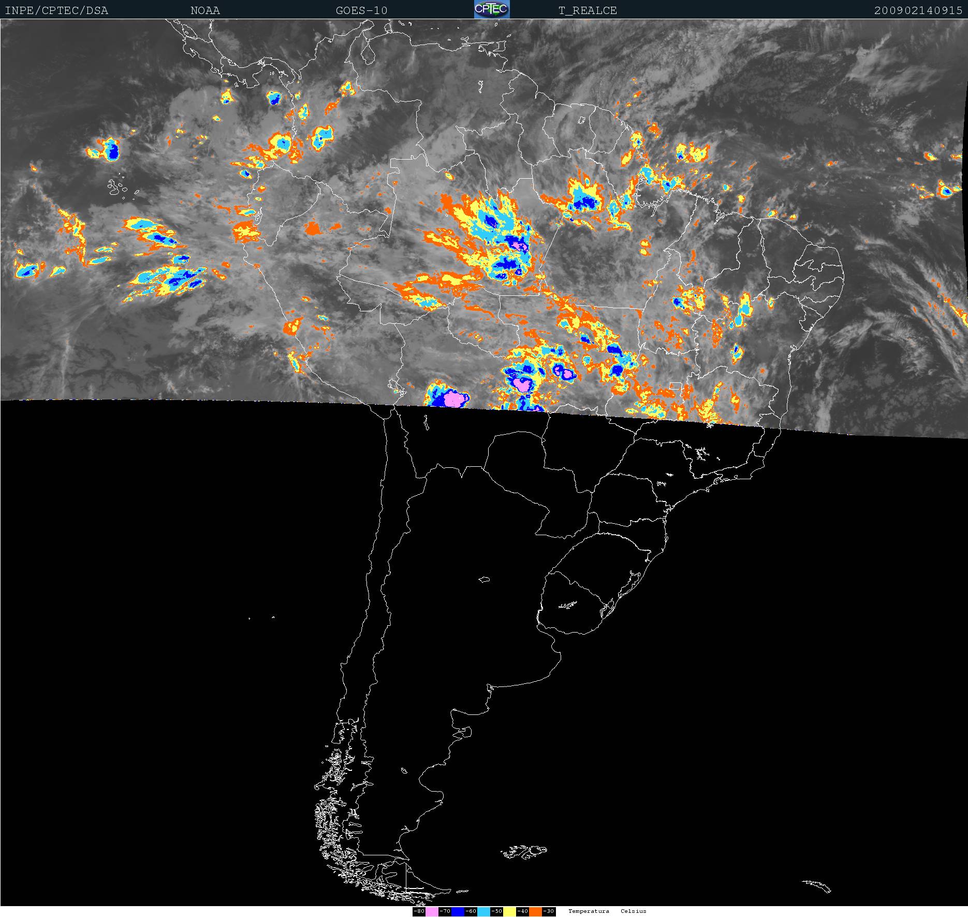968x917 pixels.
Task: Click the pink legend color swatch
Action: [x=432, y=911]
